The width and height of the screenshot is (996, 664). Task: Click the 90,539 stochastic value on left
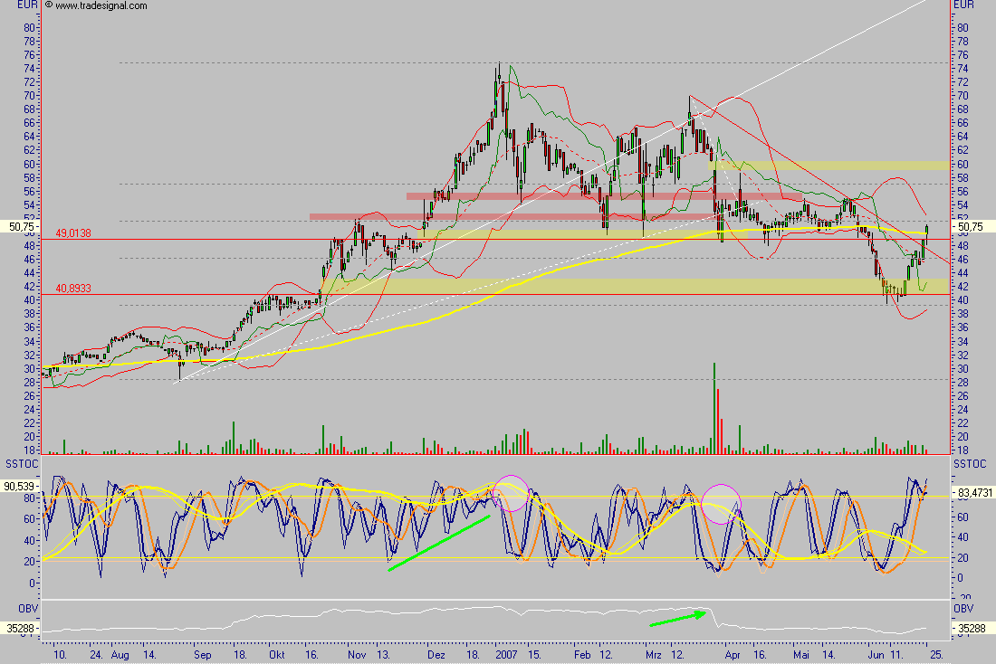[18, 486]
